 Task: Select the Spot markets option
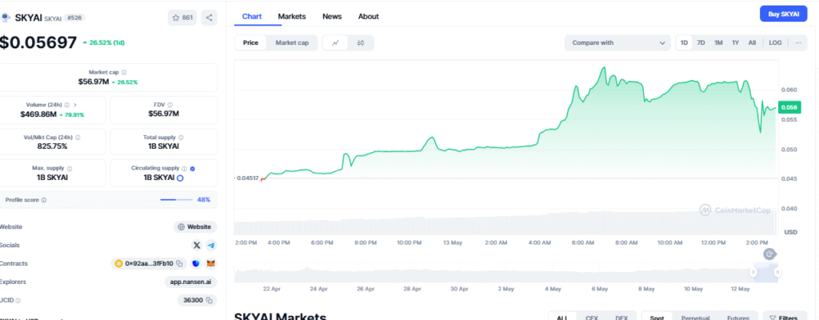coord(657,318)
